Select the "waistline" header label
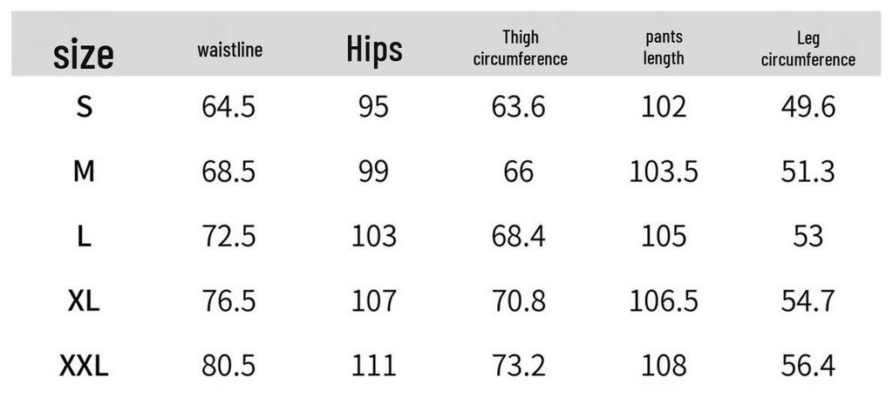Screen dimensions: 893x411 tap(229, 51)
